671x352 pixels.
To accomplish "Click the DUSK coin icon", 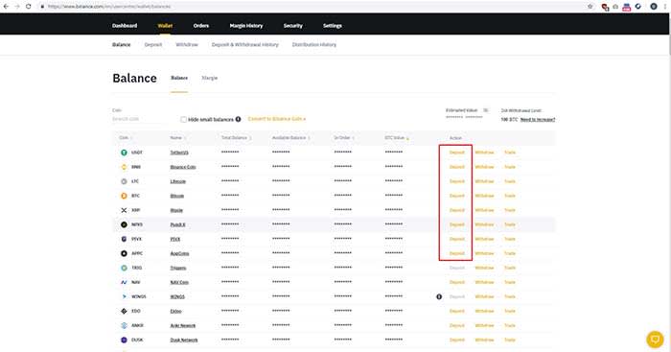I will tap(124, 340).
